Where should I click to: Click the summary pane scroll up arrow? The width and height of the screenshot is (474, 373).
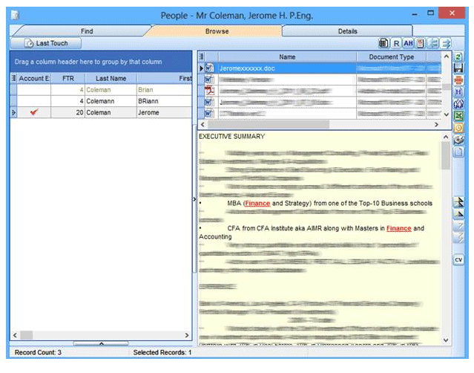[446, 137]
